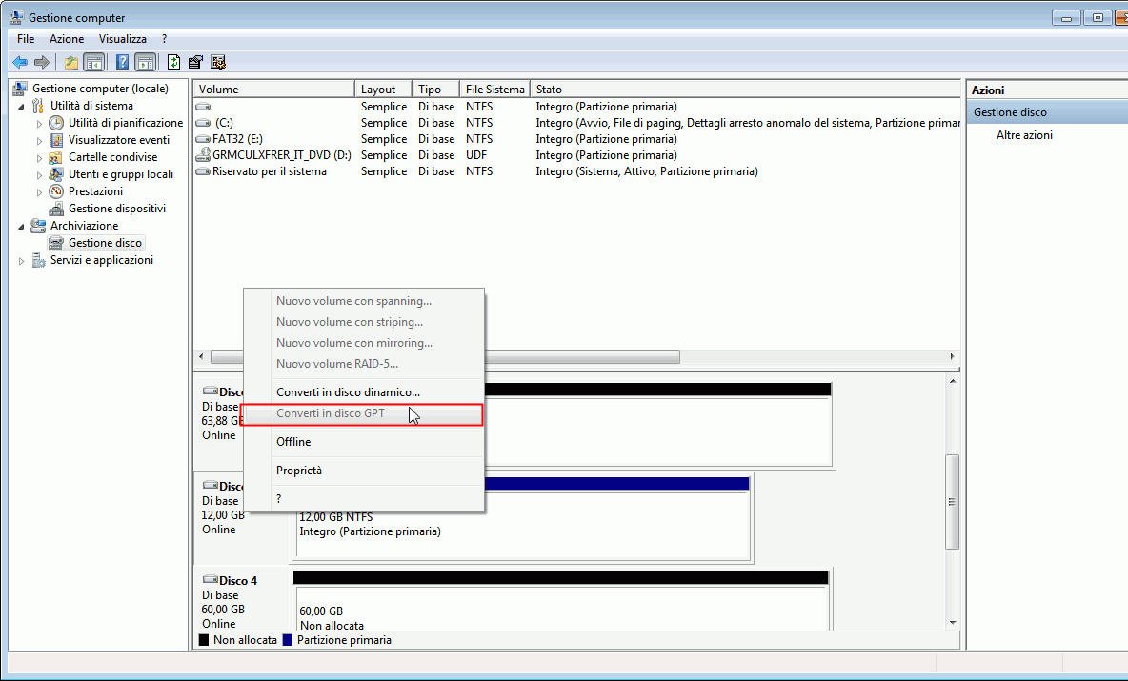
Task: Select Gestione disco tree item
Action: pyautogui.click(x=105, y=243)
